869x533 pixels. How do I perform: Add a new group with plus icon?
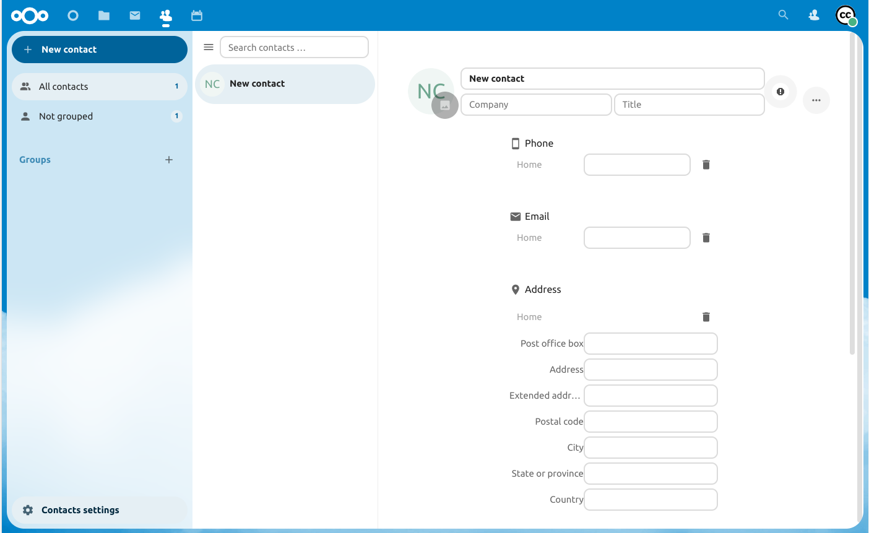point(169,160)
